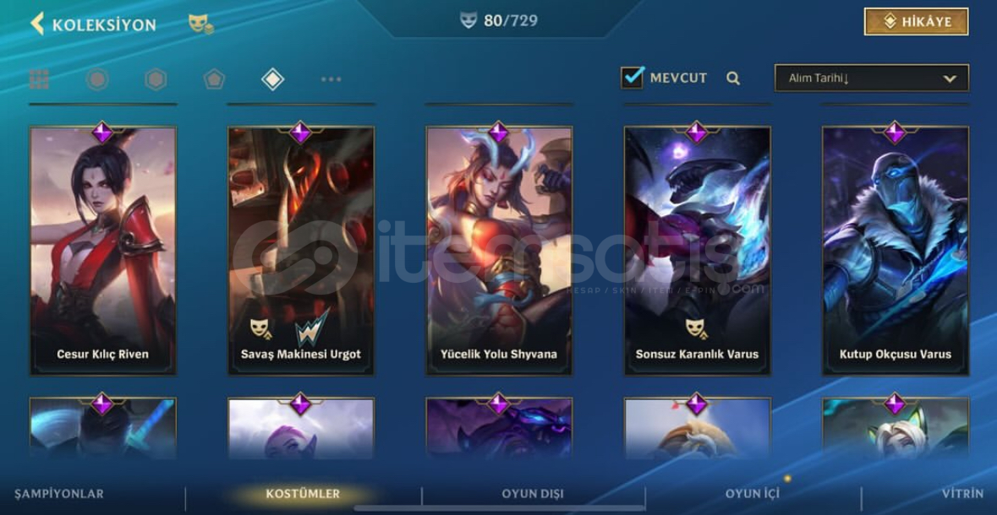Open the Oyun İçi tab
The height and width of the screenshot is (515, 997).
[753, 493]
